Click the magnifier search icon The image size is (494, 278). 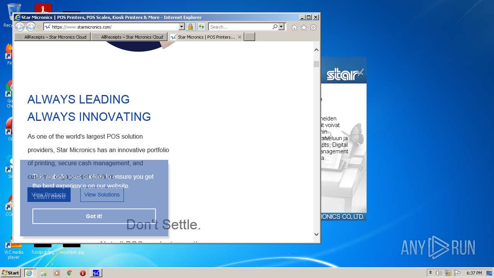(275, 27)
